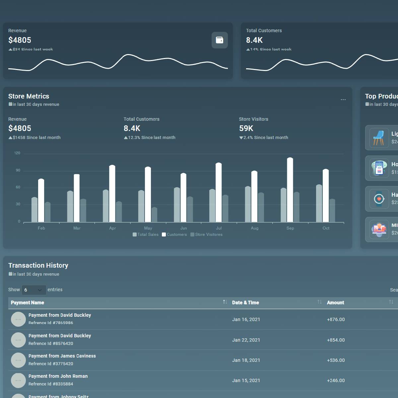Screen dimensions: 398x398
Task: Click the smartwatch product icon
Action: [379, 199]
